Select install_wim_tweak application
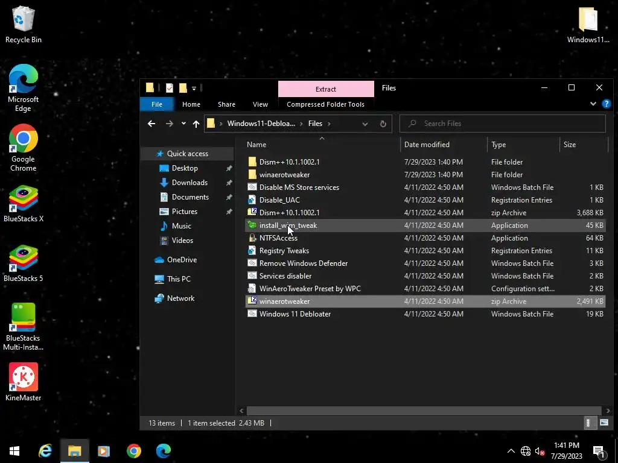This screenshot has width=618, height=463. [x=425, y=225]
